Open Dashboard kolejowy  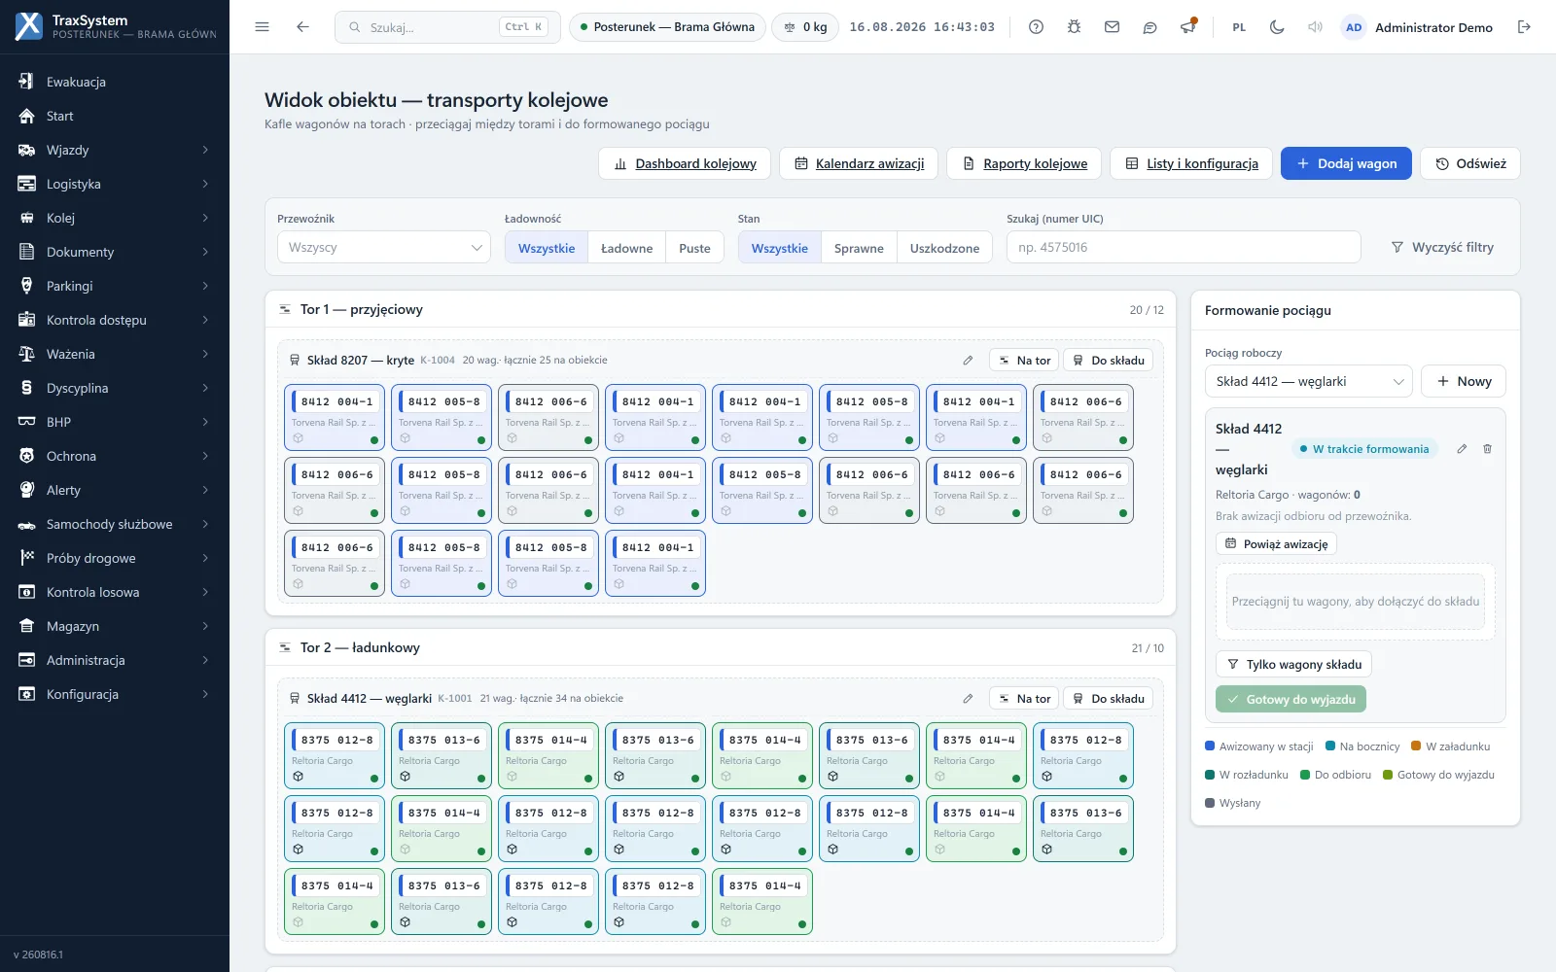coord(685,163)
